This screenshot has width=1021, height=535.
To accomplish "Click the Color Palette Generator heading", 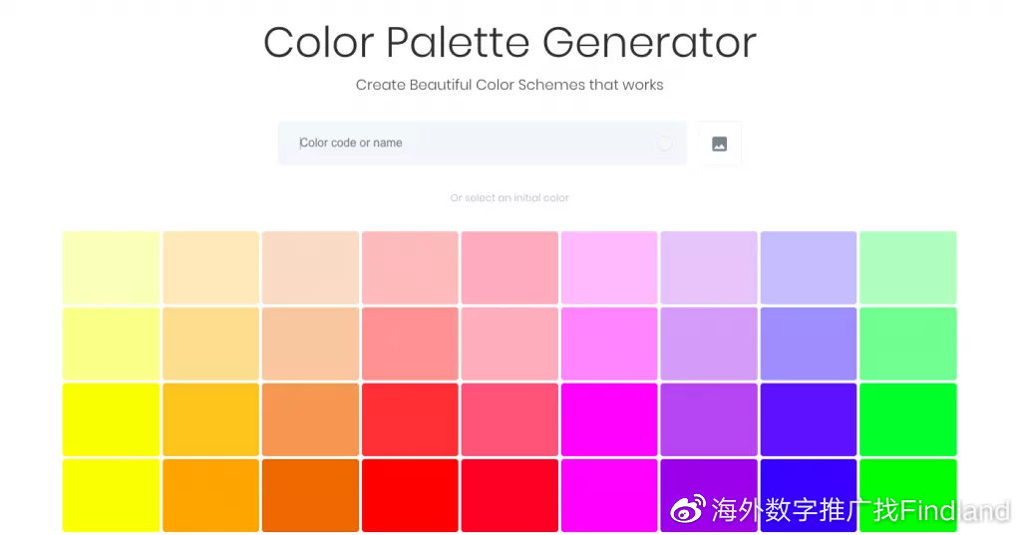I will pyautogui.click(x=510, y=43).
